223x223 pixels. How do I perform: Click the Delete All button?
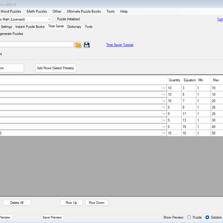pyautogui.click(x=17, y=203)
